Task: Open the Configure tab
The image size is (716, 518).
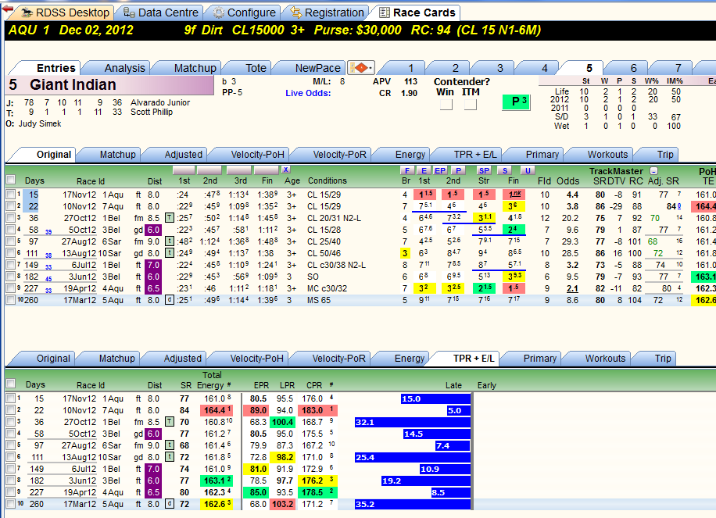Action: [x=245, y=13]
